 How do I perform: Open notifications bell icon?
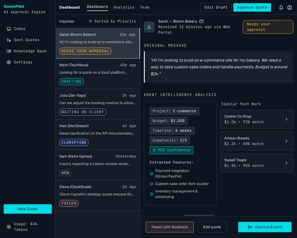pyautogui.click(x=281, y=7)
